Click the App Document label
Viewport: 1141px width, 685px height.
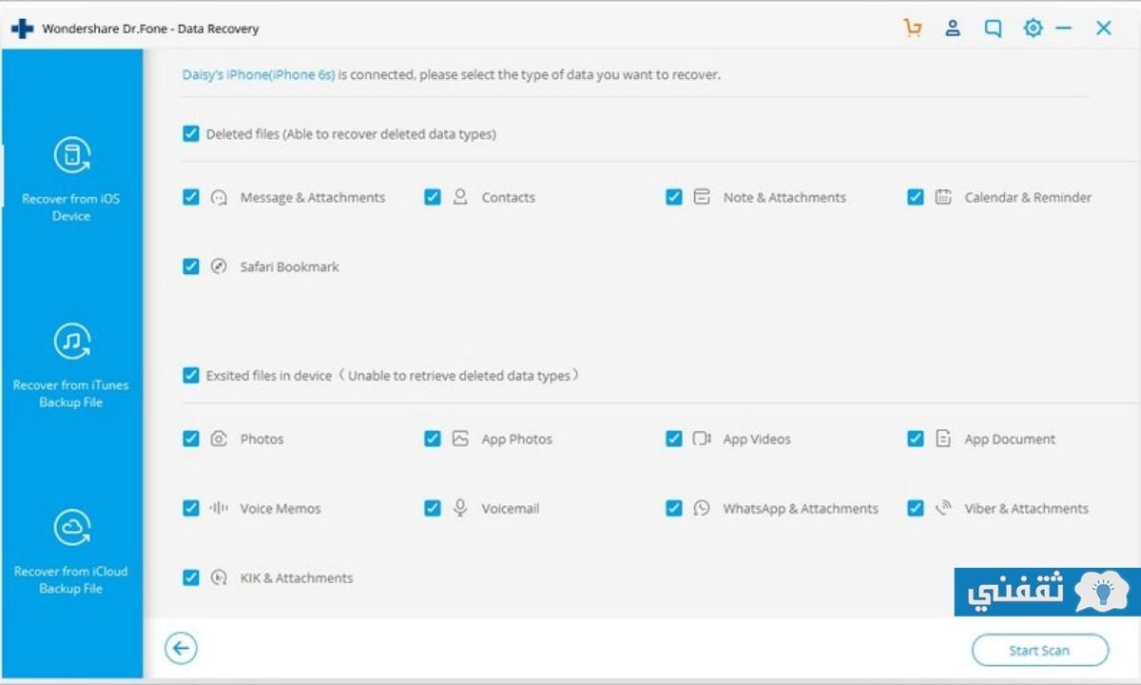(1010, 440)
